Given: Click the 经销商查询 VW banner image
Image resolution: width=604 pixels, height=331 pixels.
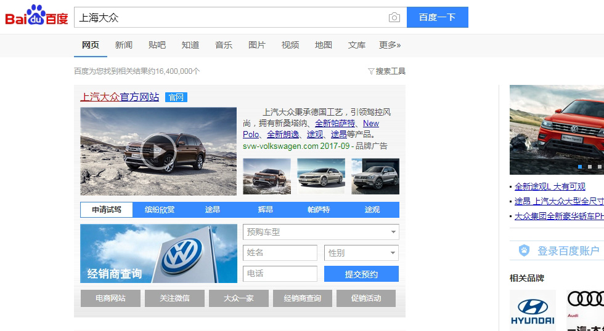Looking at the screenshot, I should [x=158, y=253].
